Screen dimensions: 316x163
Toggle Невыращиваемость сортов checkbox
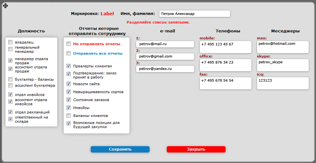pos(69,92)
